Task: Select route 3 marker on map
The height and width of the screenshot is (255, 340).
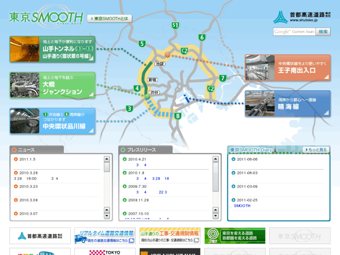Action: click(130, 109)
